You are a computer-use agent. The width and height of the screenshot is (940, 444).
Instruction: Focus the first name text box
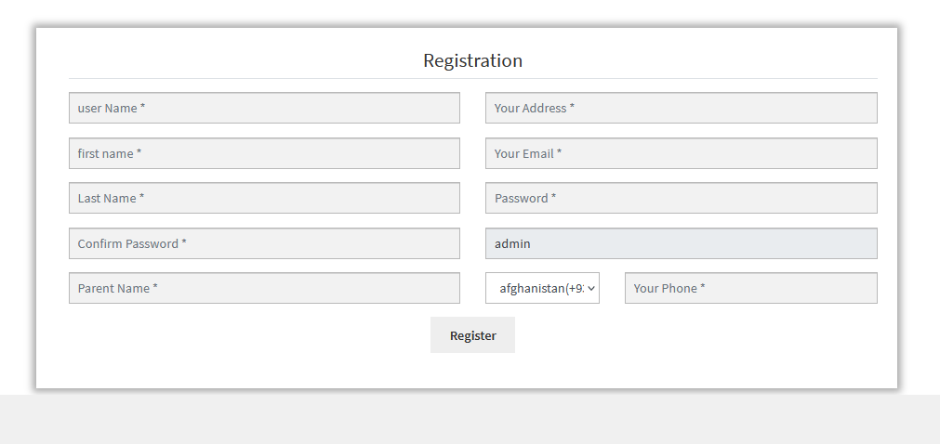[264, 153]
